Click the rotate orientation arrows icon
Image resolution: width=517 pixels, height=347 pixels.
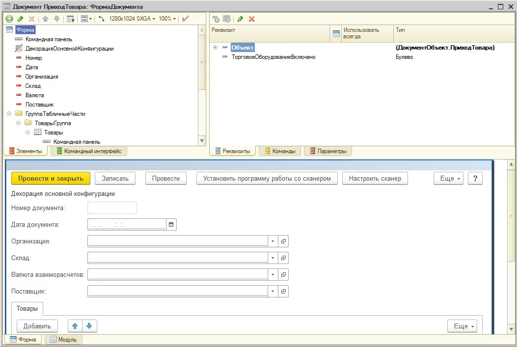pos(102,19)
